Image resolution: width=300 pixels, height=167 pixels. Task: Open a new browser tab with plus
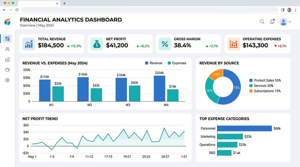[65, 3]
